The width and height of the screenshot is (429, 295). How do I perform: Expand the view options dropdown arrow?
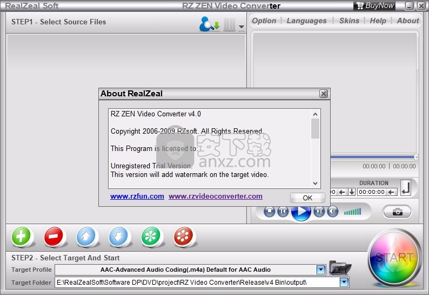click(x=242, y=27)
